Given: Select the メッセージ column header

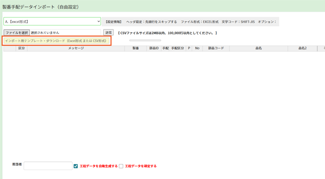Looking at the screenshot, I should pos(76,48).
